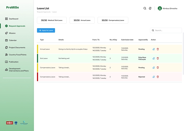185x131 pixels.
Task: Click the user profile avatar icon
Action: (x=160, y=8)
